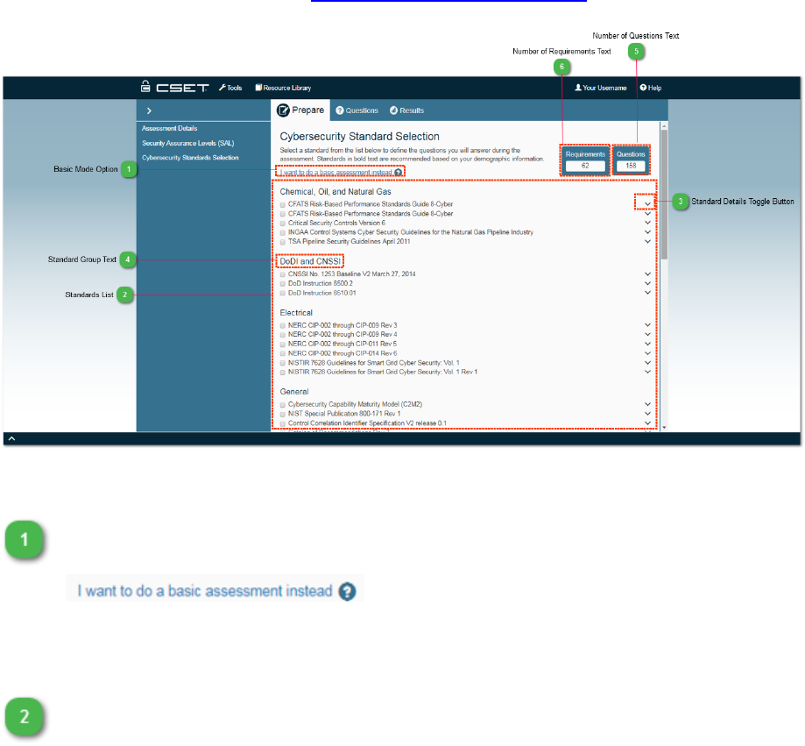The height and width of the screenshot is (746, 805).
Task: Check INGAA Control Systems Cyber Security Guidelines
Action: [283, 232]
